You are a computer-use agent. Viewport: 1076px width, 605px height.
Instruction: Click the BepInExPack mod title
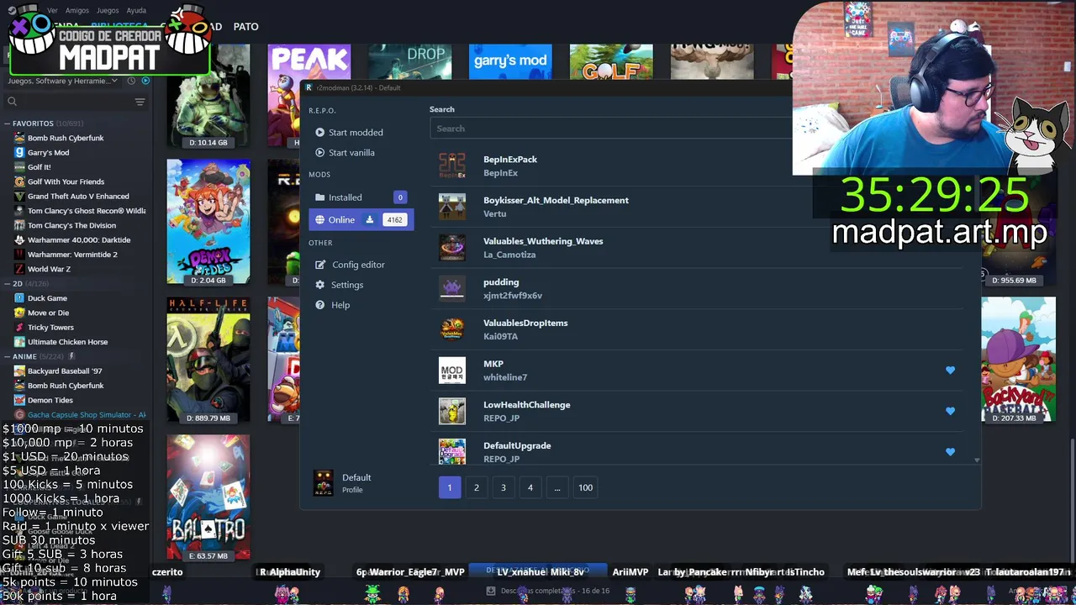510,159
